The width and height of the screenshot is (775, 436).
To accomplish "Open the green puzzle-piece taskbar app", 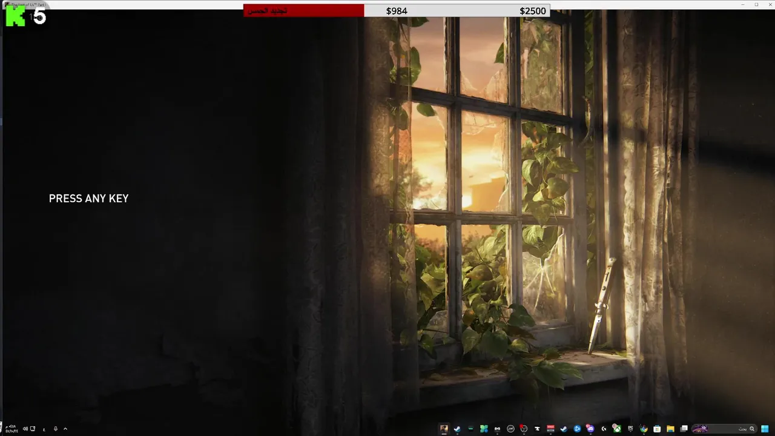I will click(484, 429).
